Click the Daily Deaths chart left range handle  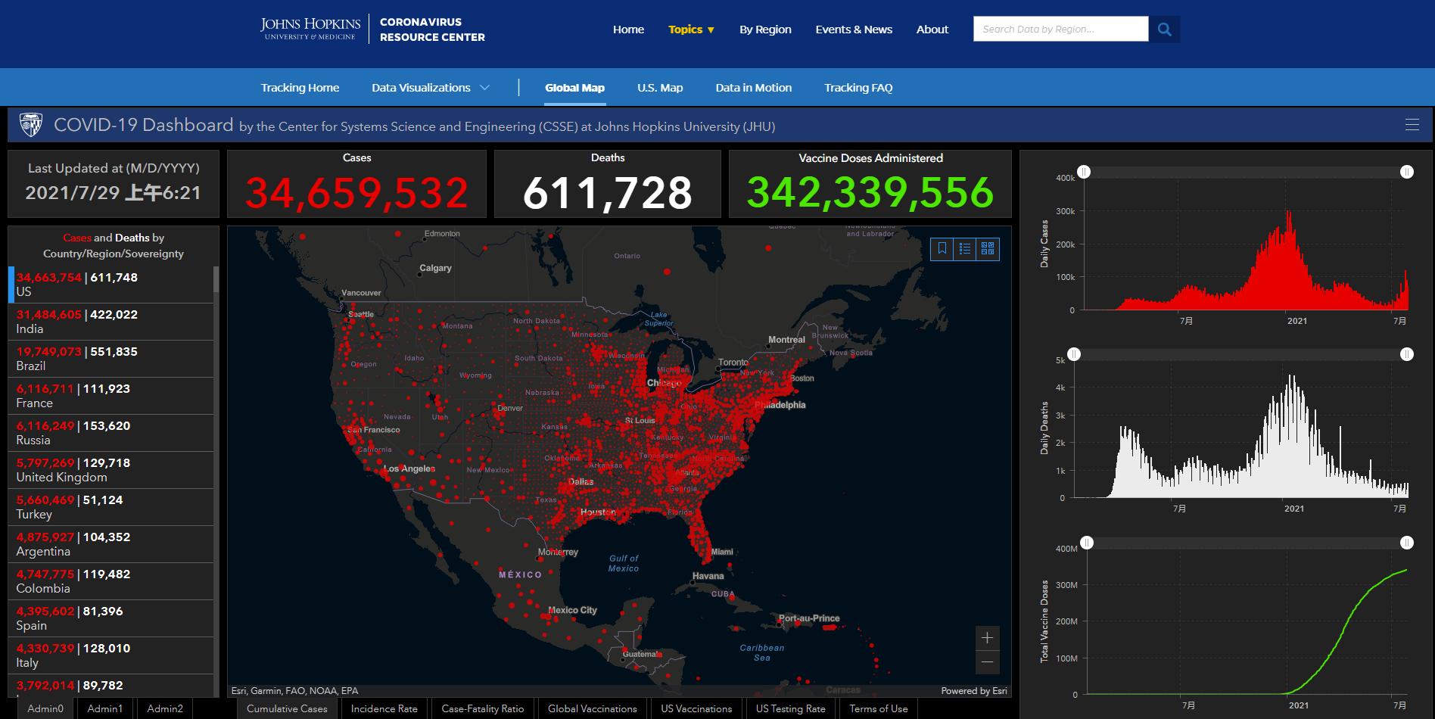(1074, 354)
